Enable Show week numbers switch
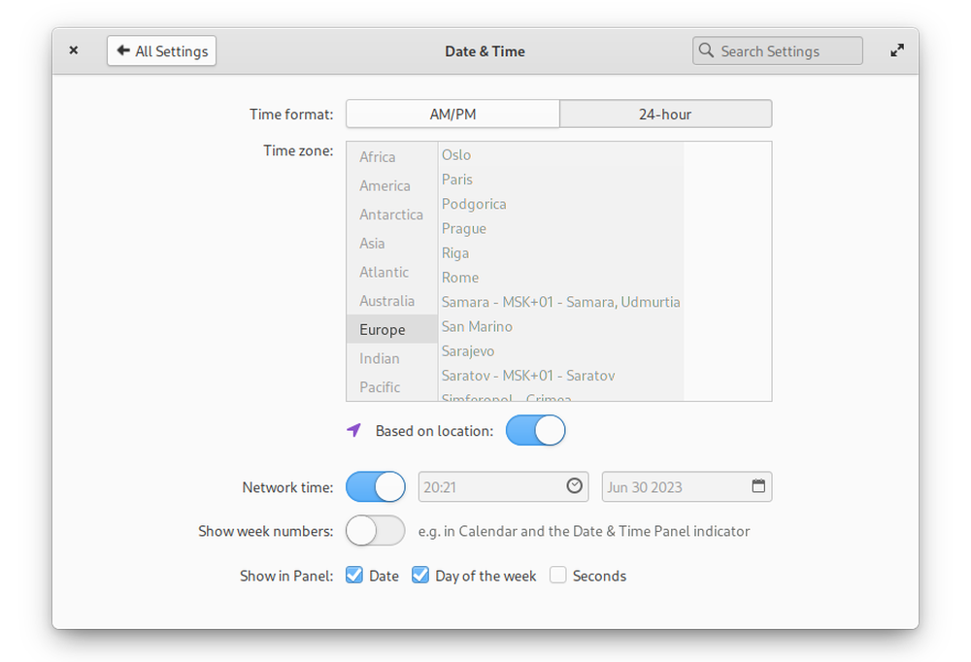The height and width of the screenshot is (662, 971). point(375,531)
